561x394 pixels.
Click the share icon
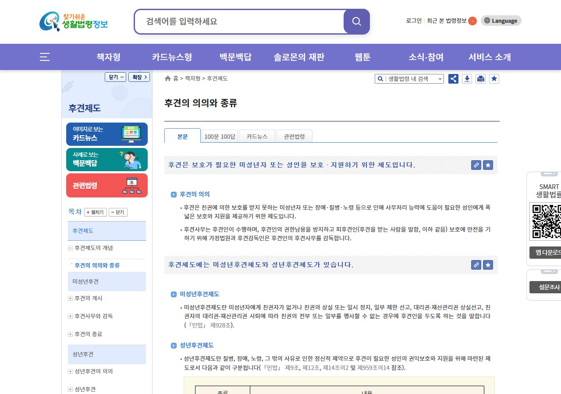[453, 79]
